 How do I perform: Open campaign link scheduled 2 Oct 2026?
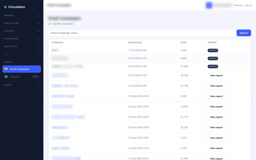coord(59,75)
